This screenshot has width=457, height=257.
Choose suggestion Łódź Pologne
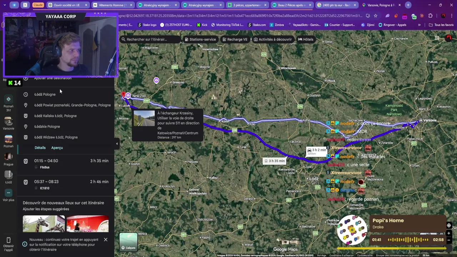click(x=66, y=94)
